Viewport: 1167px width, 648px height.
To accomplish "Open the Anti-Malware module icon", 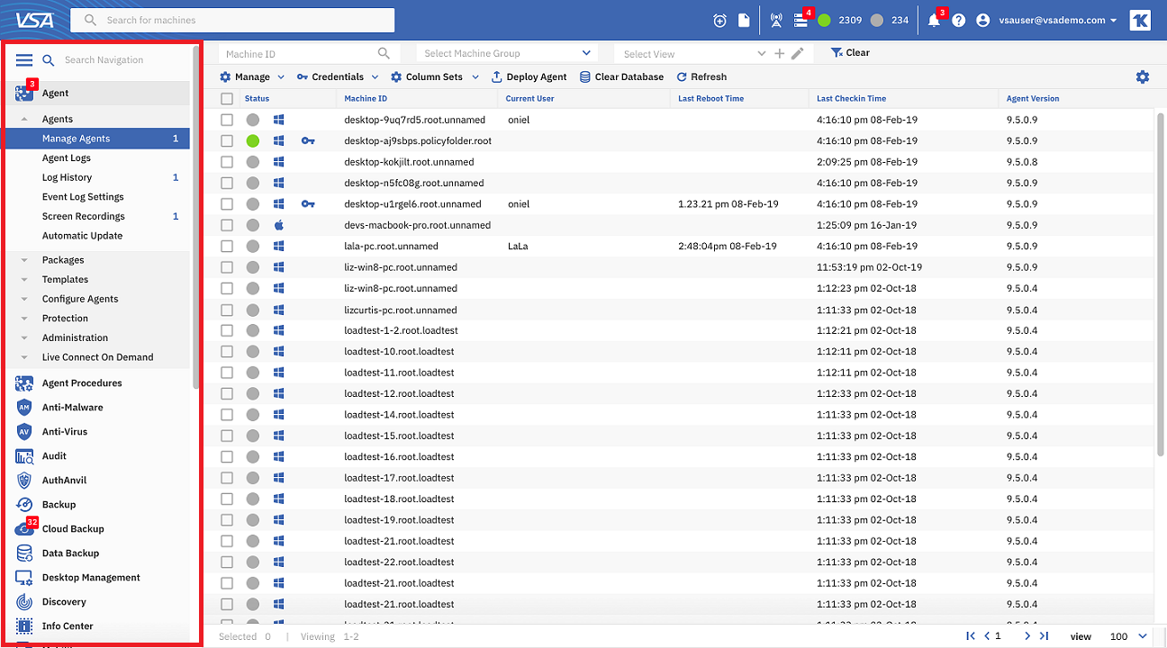I will [x=24, y=408].
